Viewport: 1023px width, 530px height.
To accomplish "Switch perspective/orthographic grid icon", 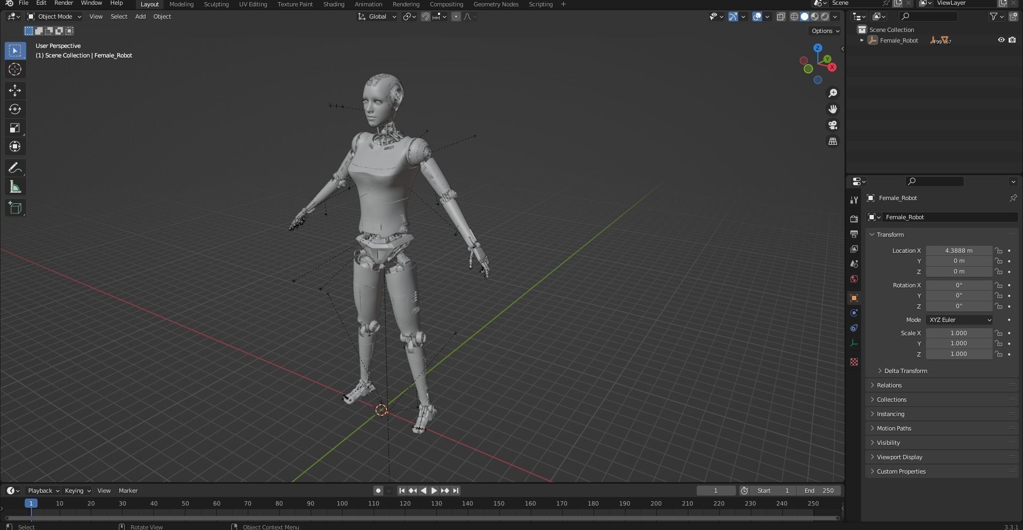I will 833,141.
